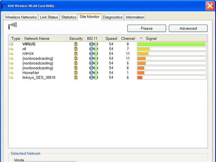Click the red signal bar for linksys_SES_30818
The image size is (216, 162).
(140, 77)
